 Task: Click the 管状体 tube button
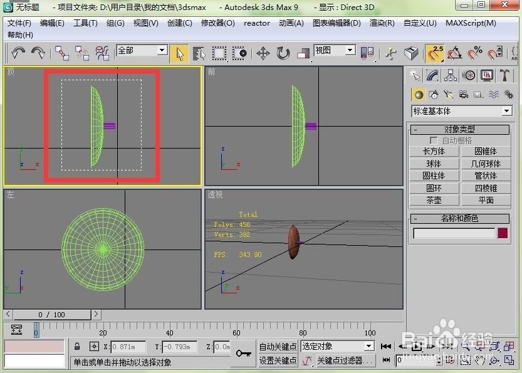click(x=486, y=176)
